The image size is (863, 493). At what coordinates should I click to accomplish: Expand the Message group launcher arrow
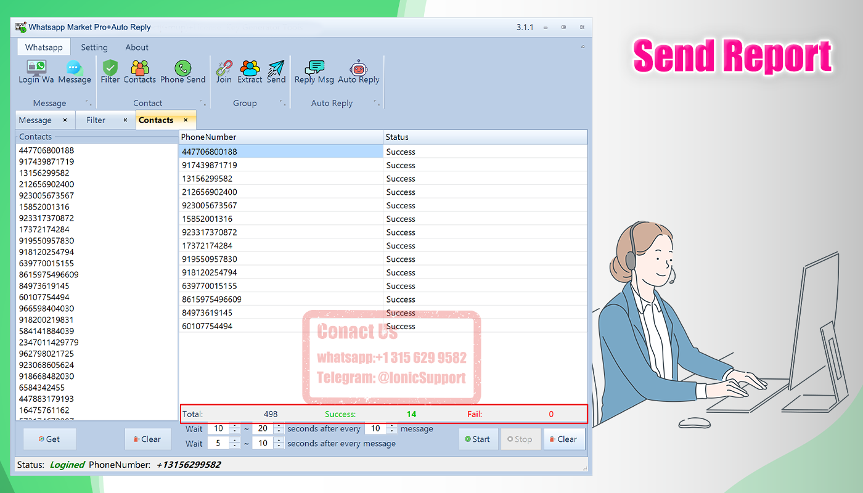(x=88, y=103)
